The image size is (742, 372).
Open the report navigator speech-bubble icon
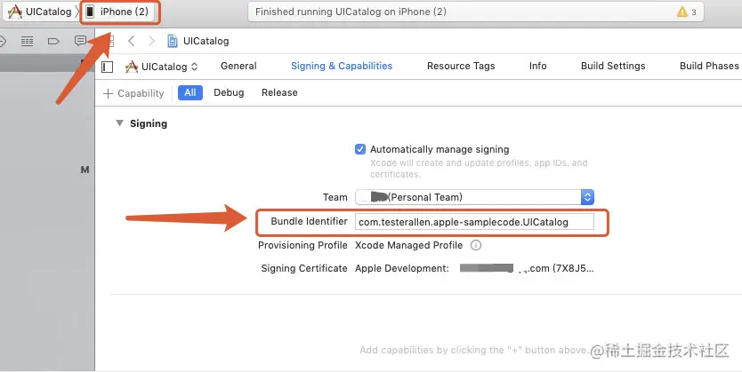pyautogui.click(x=81, y=41)
